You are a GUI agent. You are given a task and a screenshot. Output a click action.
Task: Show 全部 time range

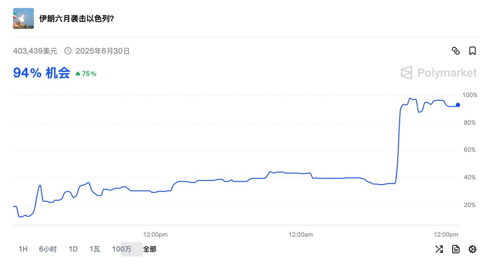pos(149,249)
